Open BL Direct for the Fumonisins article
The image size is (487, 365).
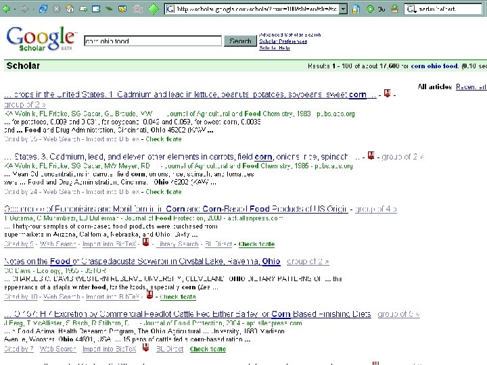click(x=218, y=244)
